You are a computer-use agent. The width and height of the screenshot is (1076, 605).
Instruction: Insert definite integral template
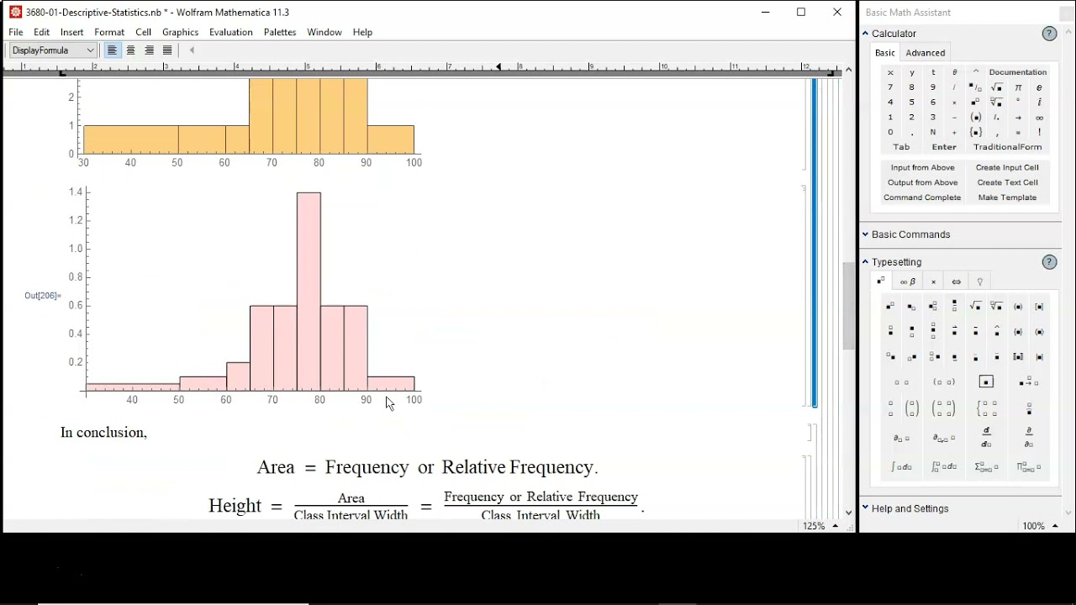(x=944, y=467)
